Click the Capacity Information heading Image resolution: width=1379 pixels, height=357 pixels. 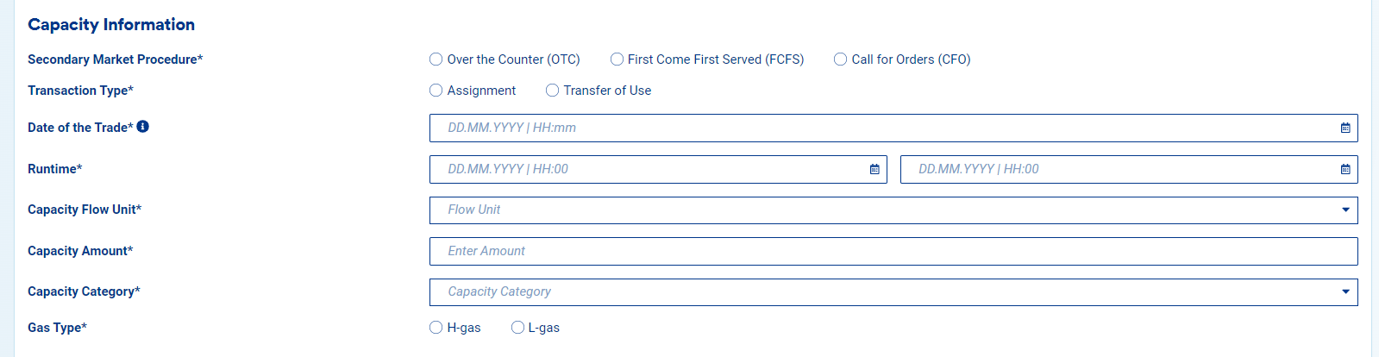[111, 24]
